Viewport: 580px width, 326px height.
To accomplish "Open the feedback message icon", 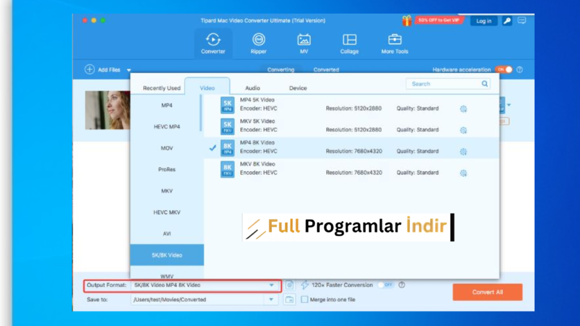I will [x=522, y=21].
